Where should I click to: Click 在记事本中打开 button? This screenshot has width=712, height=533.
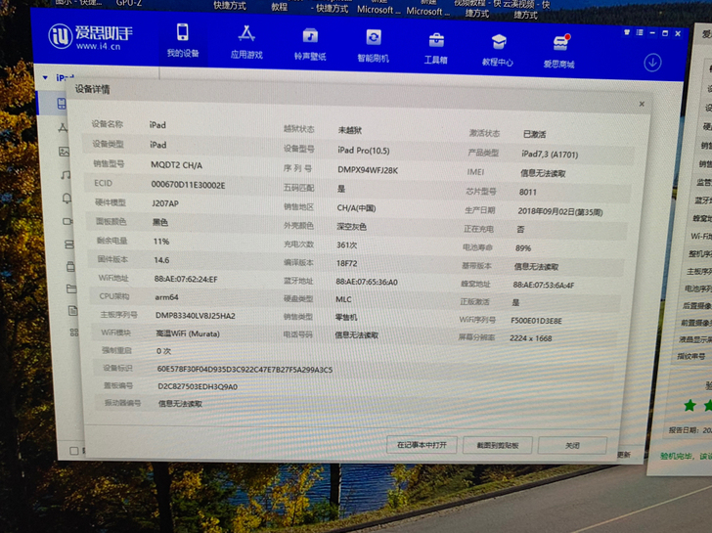[x=422, y=445]
